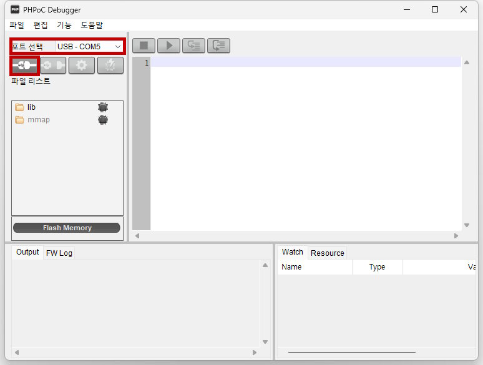The image size is (483, 365).
Task: Open the USB - COM5 port dropdown
Action: coord(89,47)
